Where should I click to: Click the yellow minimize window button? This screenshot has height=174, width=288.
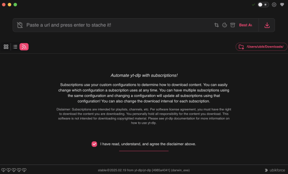tap(10, 5)
